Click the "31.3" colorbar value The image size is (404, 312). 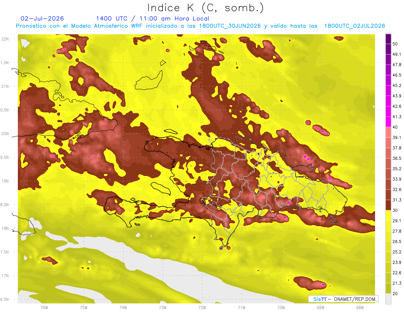pos(397,200)
